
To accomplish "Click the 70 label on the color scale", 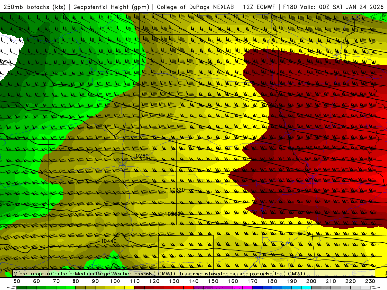I will [56, 281].
